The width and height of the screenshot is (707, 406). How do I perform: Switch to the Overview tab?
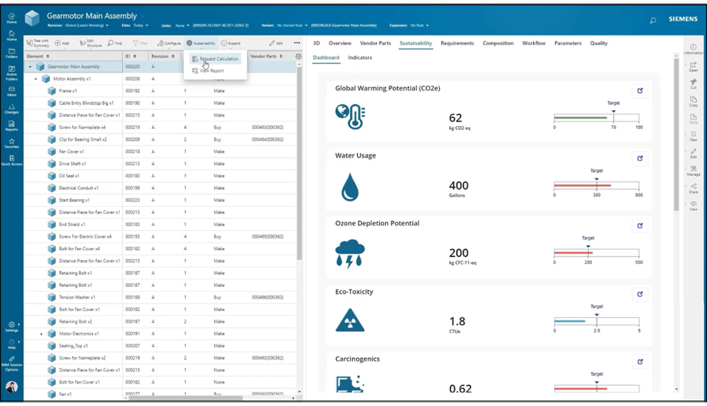click(x=340, y=43)
